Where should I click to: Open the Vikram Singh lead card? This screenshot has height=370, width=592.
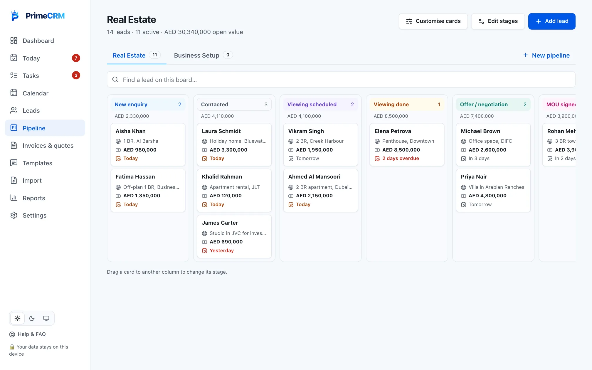tap(321, 145)
